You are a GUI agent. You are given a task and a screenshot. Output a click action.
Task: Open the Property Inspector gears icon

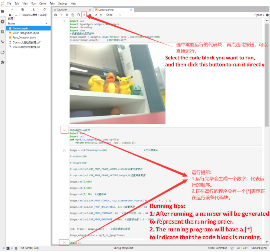point(3,42)
